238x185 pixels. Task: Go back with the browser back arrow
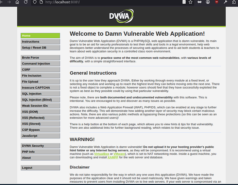pyautogui.click(x=1, y=2)
